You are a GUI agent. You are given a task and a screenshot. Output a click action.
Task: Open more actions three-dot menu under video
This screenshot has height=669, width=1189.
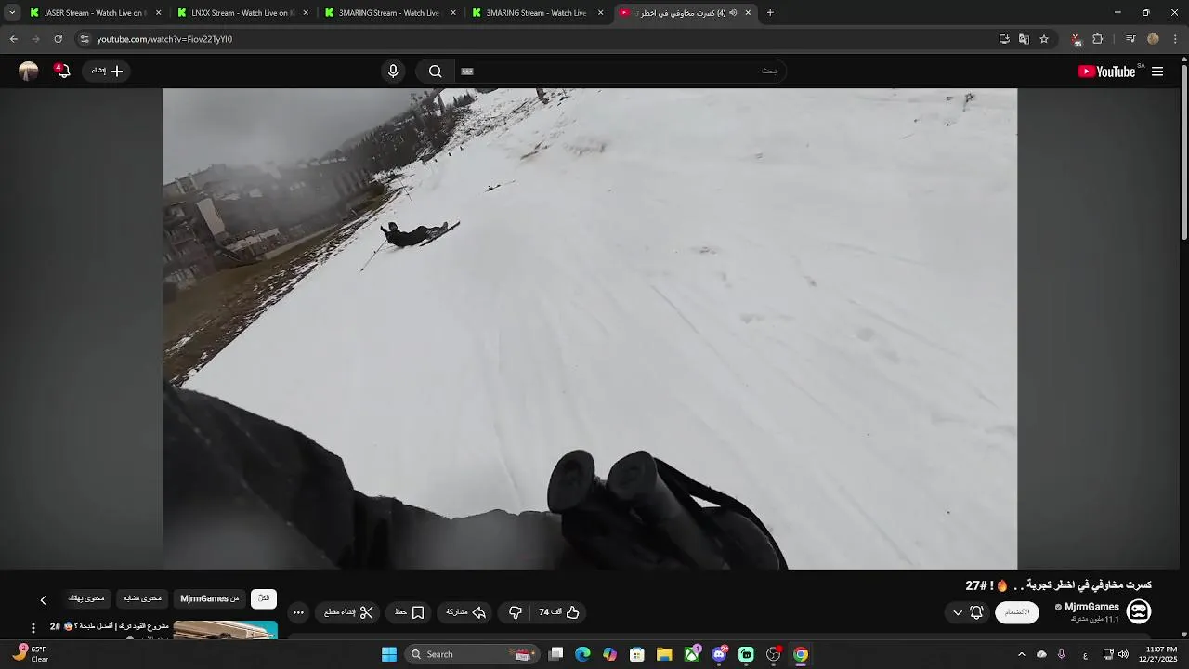[298, 612]
